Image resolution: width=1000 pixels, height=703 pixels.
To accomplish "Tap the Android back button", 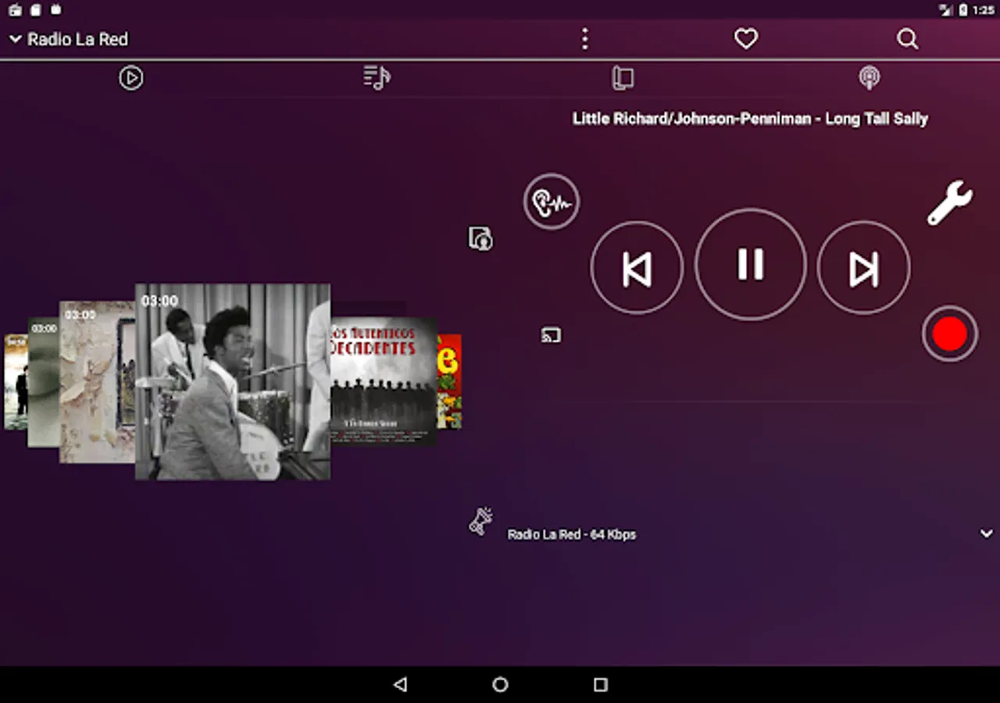I will click(x=401, y=685).
